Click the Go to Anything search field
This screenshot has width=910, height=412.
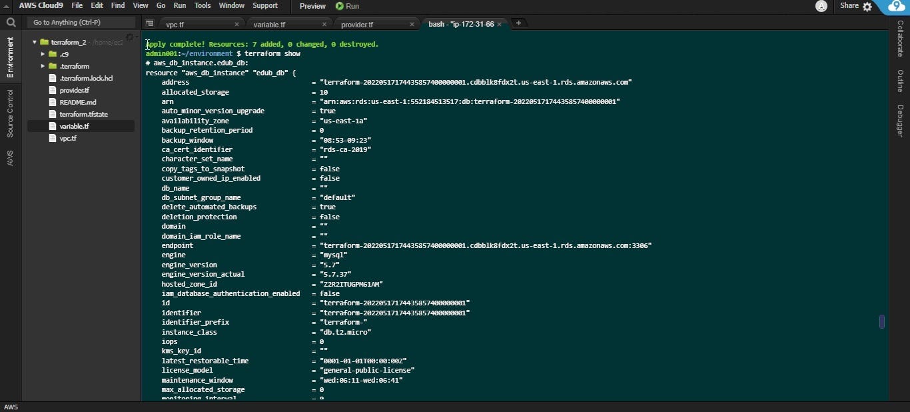click(x=81, y=22)
